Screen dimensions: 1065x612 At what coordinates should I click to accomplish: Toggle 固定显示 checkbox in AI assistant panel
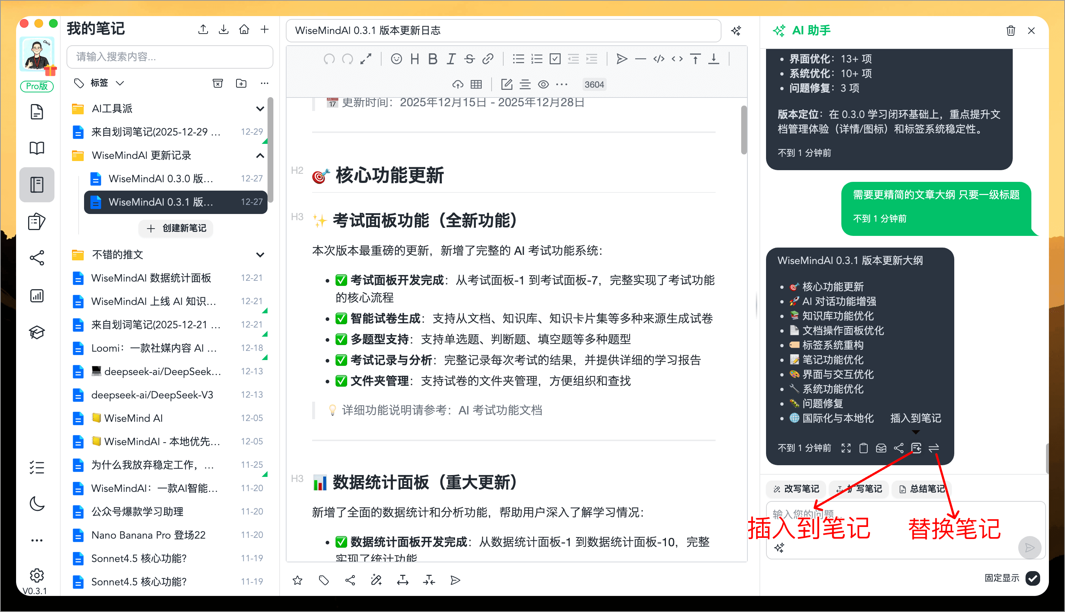point(1033,578)
